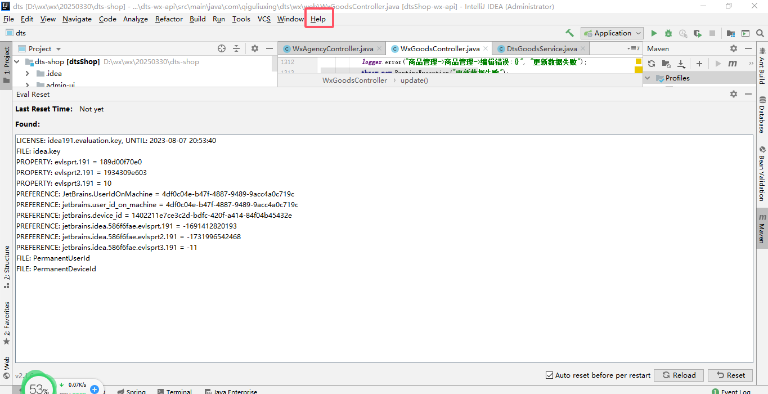
Task: Open the Analyze menu
Action: (x=135, y=19)
